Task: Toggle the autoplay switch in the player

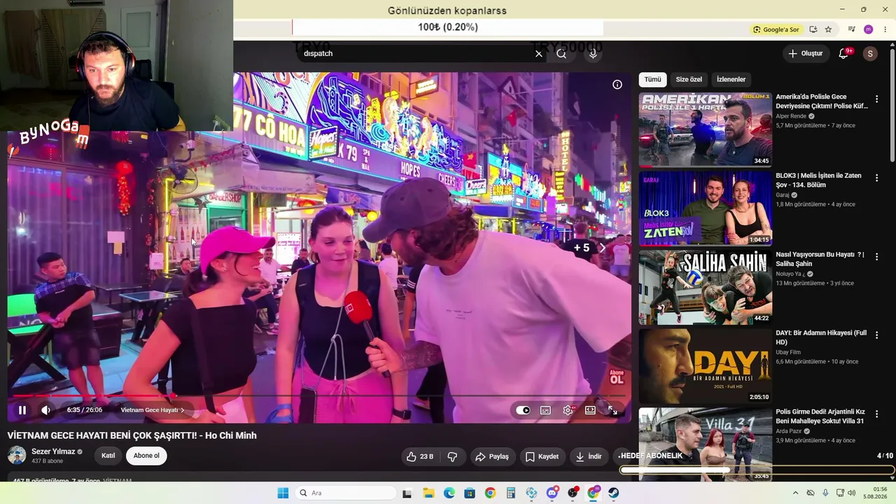Action: 523,410
